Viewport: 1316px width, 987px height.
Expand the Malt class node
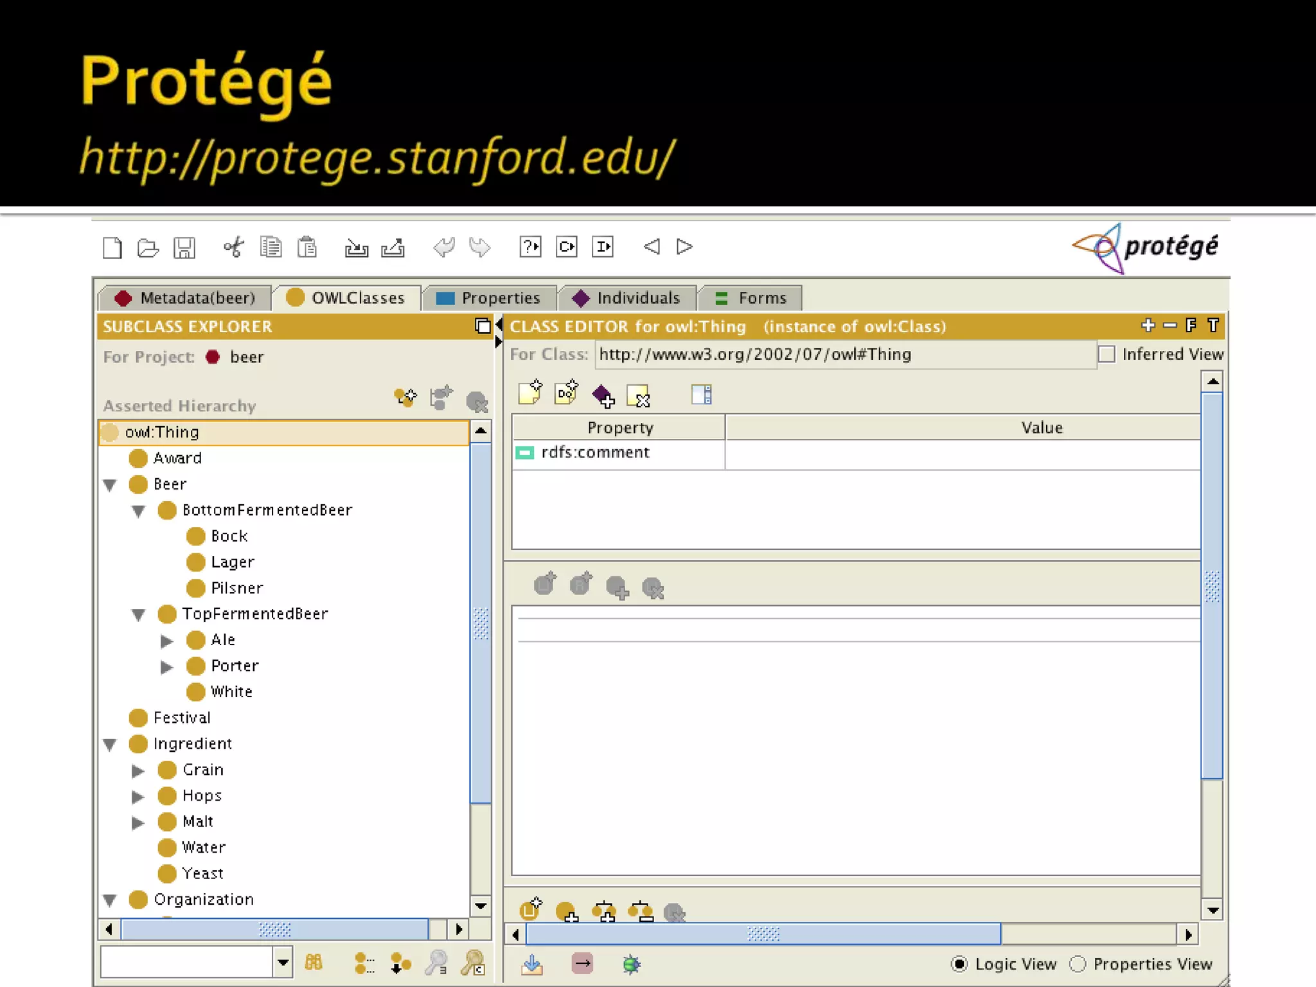pyautogui.click(x=138, y=822)
